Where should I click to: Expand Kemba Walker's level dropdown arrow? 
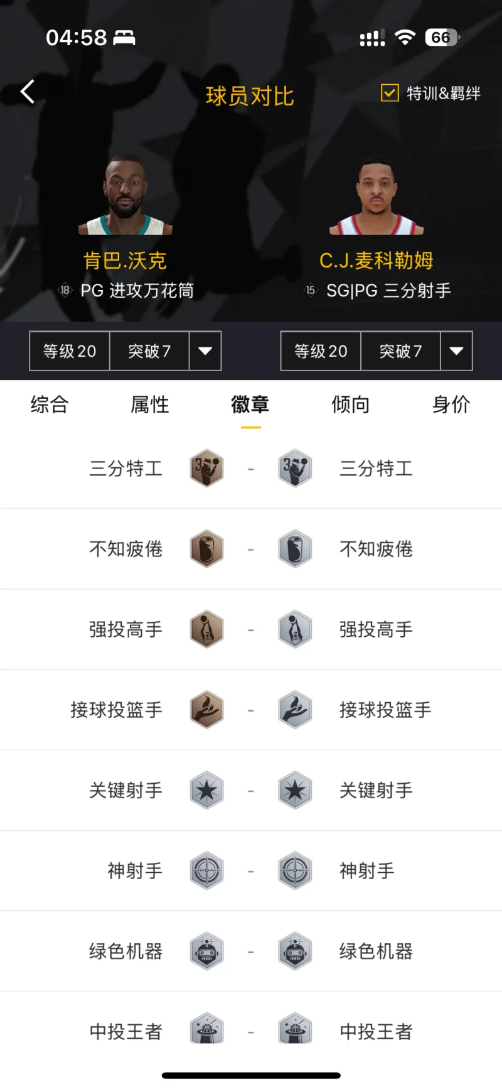[205, 351]
